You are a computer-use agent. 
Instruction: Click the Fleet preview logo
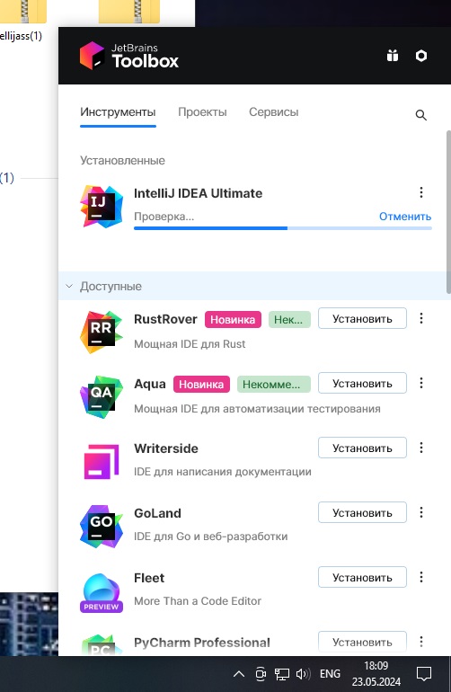tap(102, 592)
